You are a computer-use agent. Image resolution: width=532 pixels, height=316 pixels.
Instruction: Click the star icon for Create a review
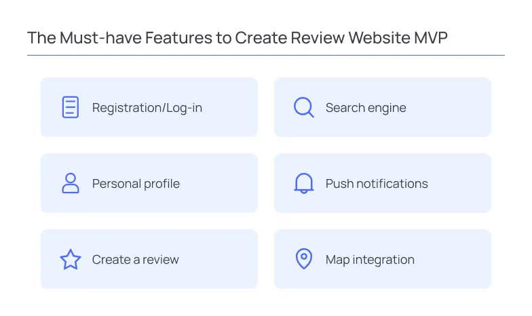71,259
